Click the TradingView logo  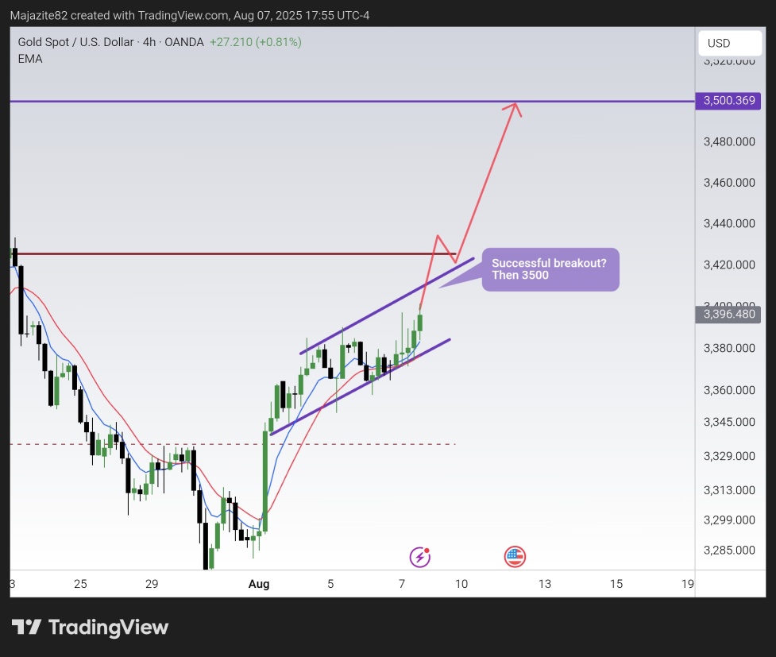(90, 628)
